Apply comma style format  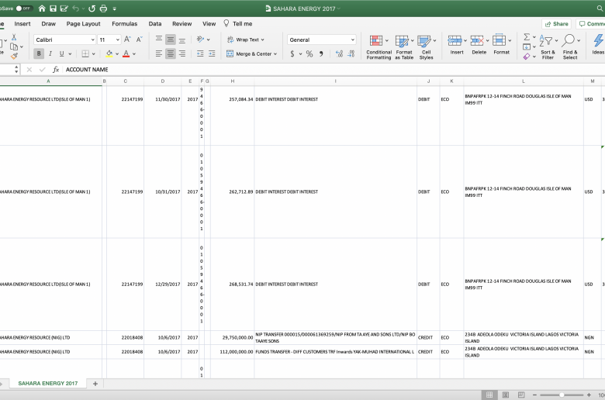(x=321, y=54)
